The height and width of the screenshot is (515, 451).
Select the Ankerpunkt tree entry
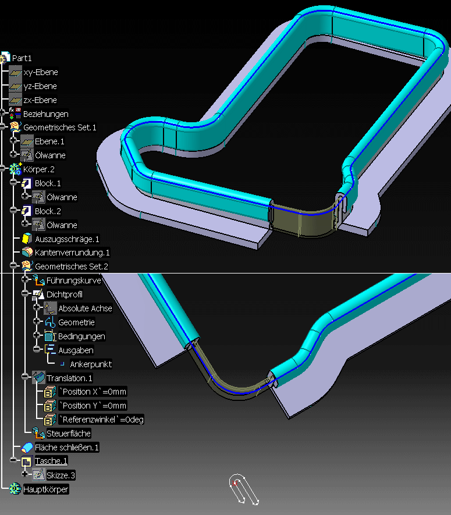[91, 364]
